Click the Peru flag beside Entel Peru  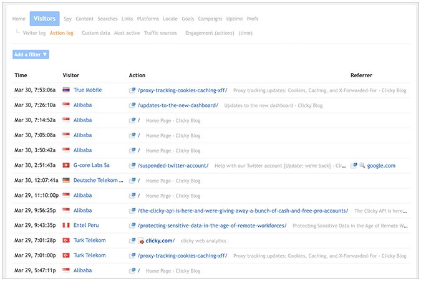click(66, 225)
